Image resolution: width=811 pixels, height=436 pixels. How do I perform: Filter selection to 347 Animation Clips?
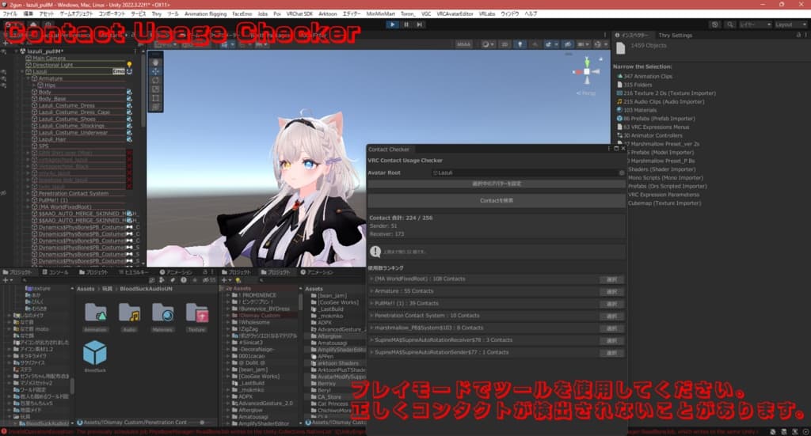coord(645,77)
